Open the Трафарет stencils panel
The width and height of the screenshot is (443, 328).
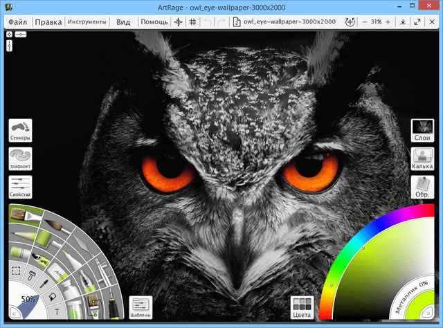pos(20,158)
